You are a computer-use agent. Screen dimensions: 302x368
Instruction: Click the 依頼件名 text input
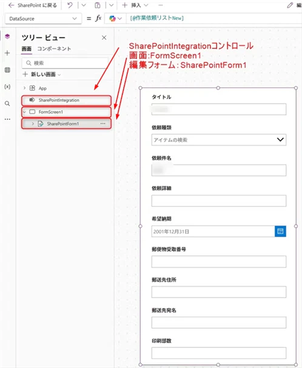[x=218, y=171]
